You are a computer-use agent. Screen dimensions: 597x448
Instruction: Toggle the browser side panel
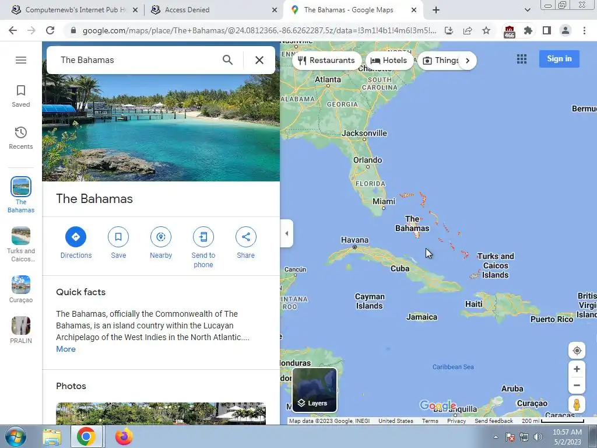(x=547, y=30)
